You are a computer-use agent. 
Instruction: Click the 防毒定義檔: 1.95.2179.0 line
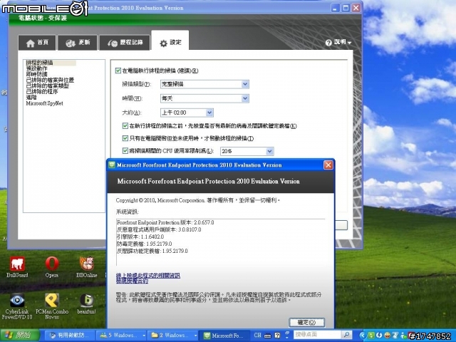pos(145,244)
